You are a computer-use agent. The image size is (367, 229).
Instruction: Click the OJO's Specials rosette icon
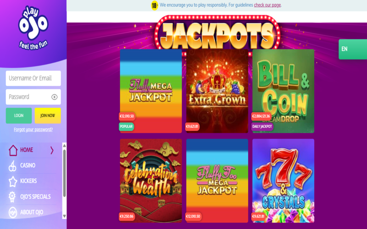[12, 197]
